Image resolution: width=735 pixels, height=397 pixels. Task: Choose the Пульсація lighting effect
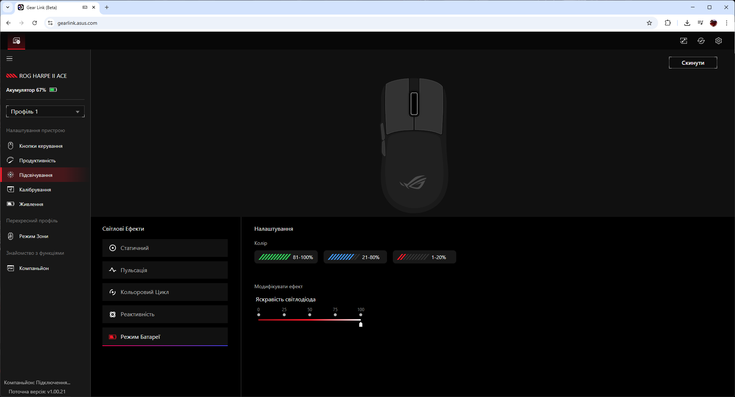pos(165,270)
